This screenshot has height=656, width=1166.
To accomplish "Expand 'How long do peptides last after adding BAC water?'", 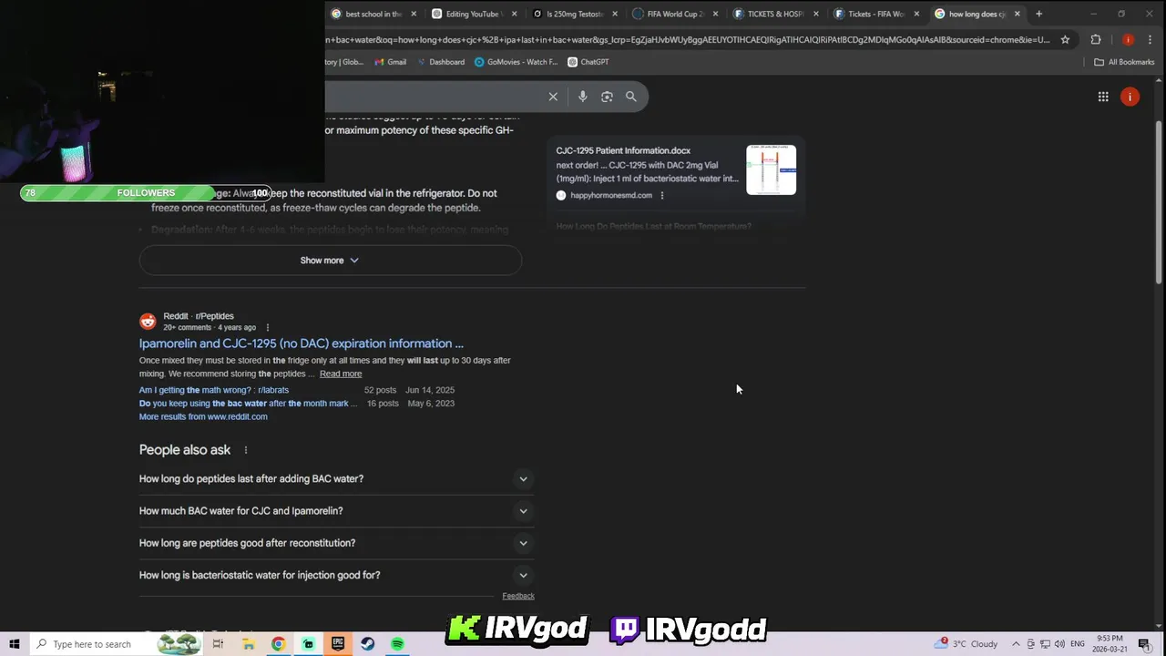I will pos(336,478).
